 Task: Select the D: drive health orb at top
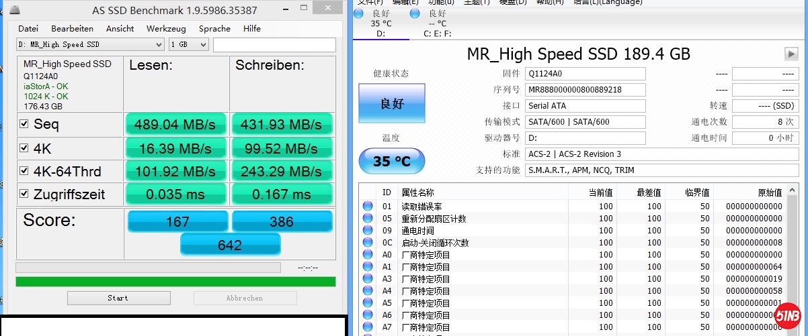click(360, 13)
